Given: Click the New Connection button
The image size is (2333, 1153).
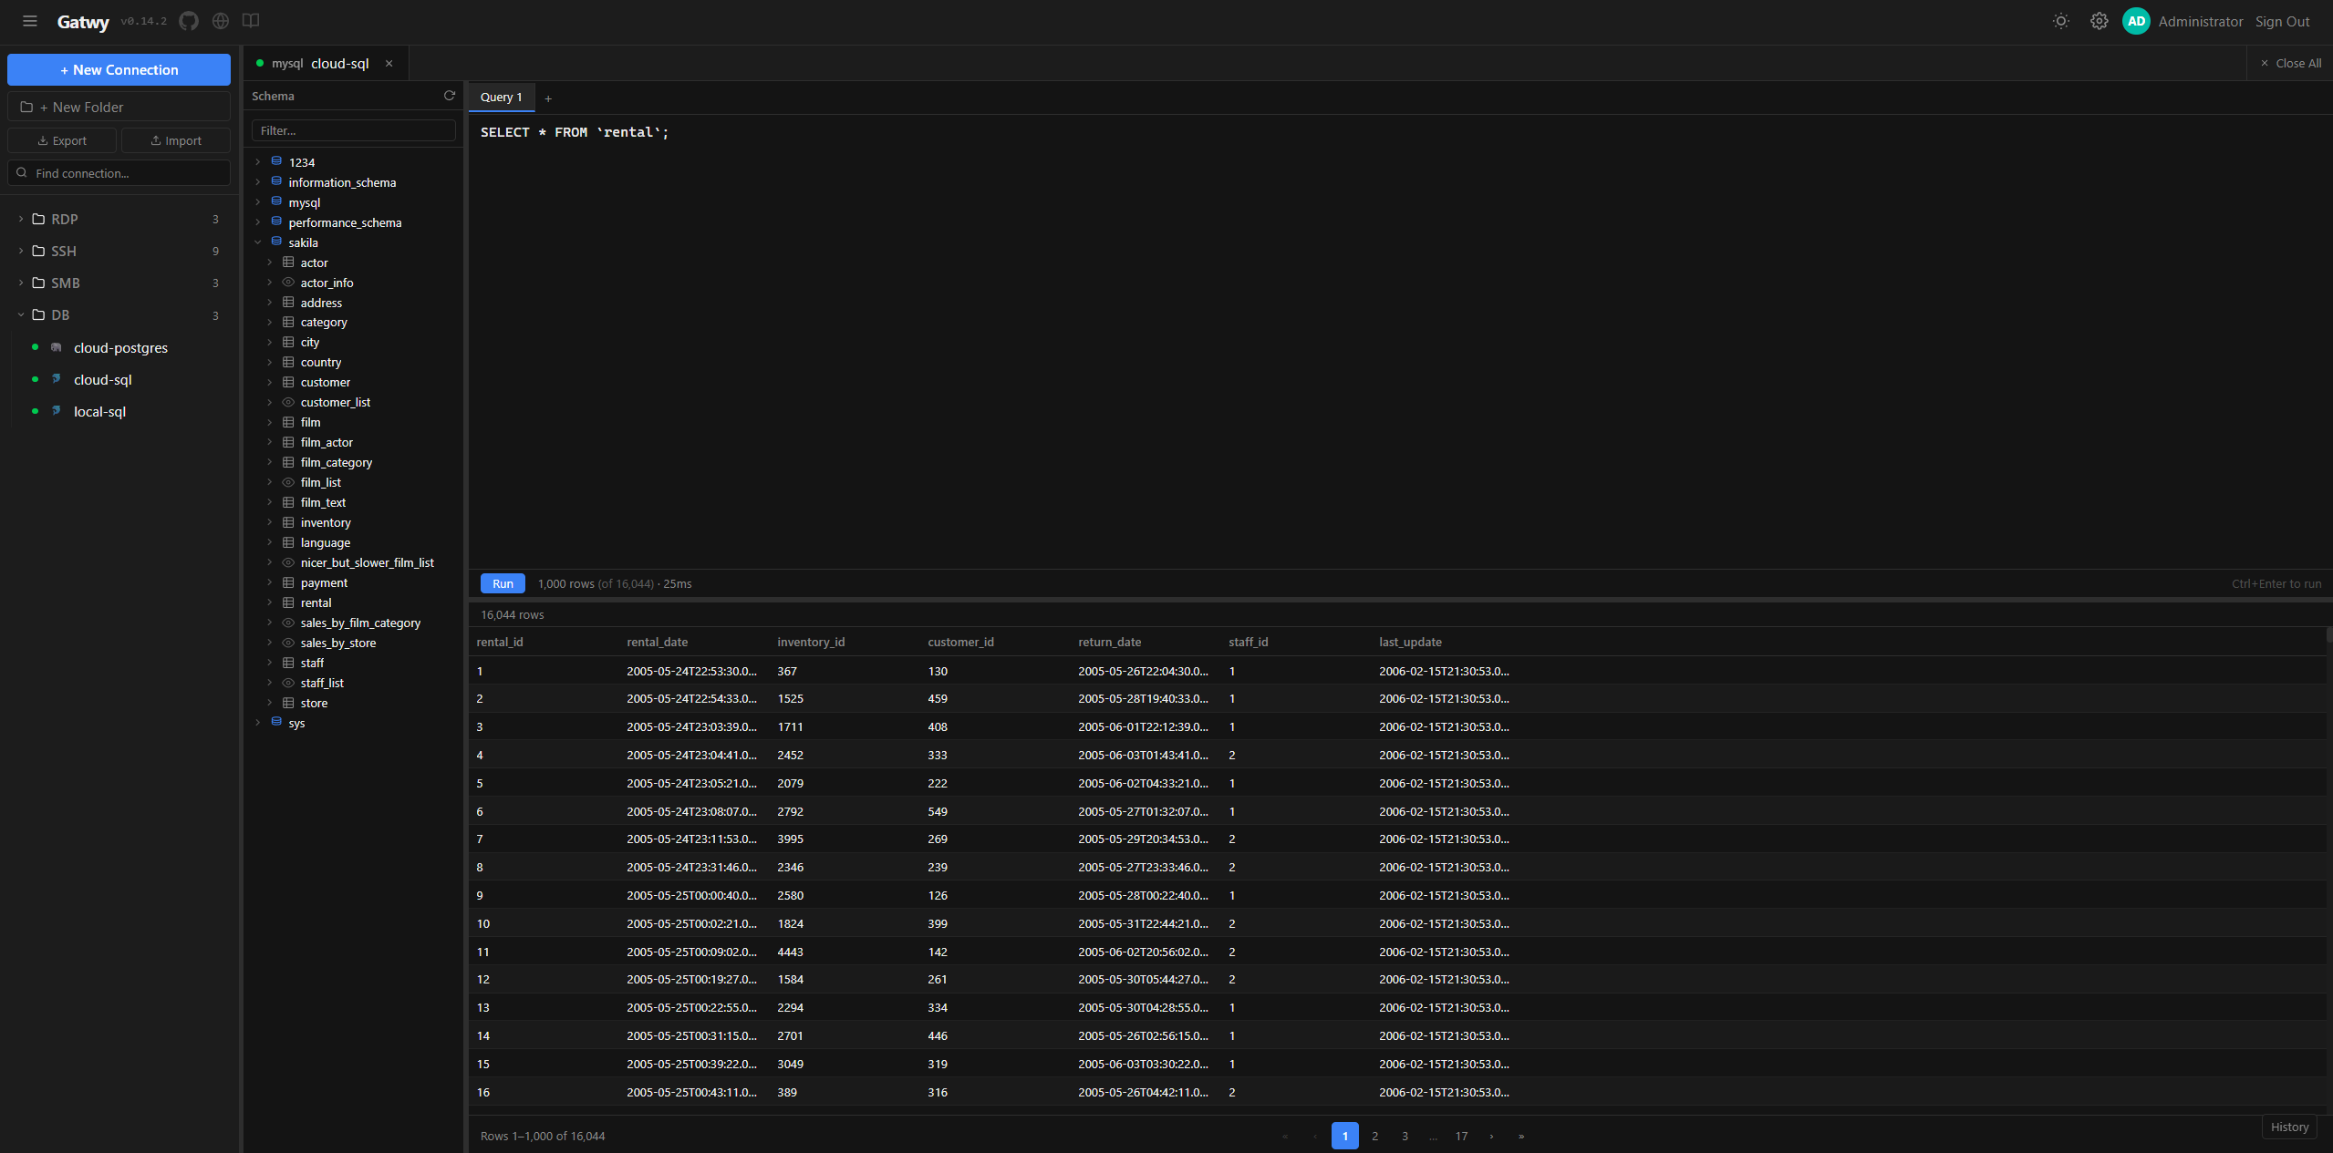Looking at the screenshot, I should click(x=119, y=70).
